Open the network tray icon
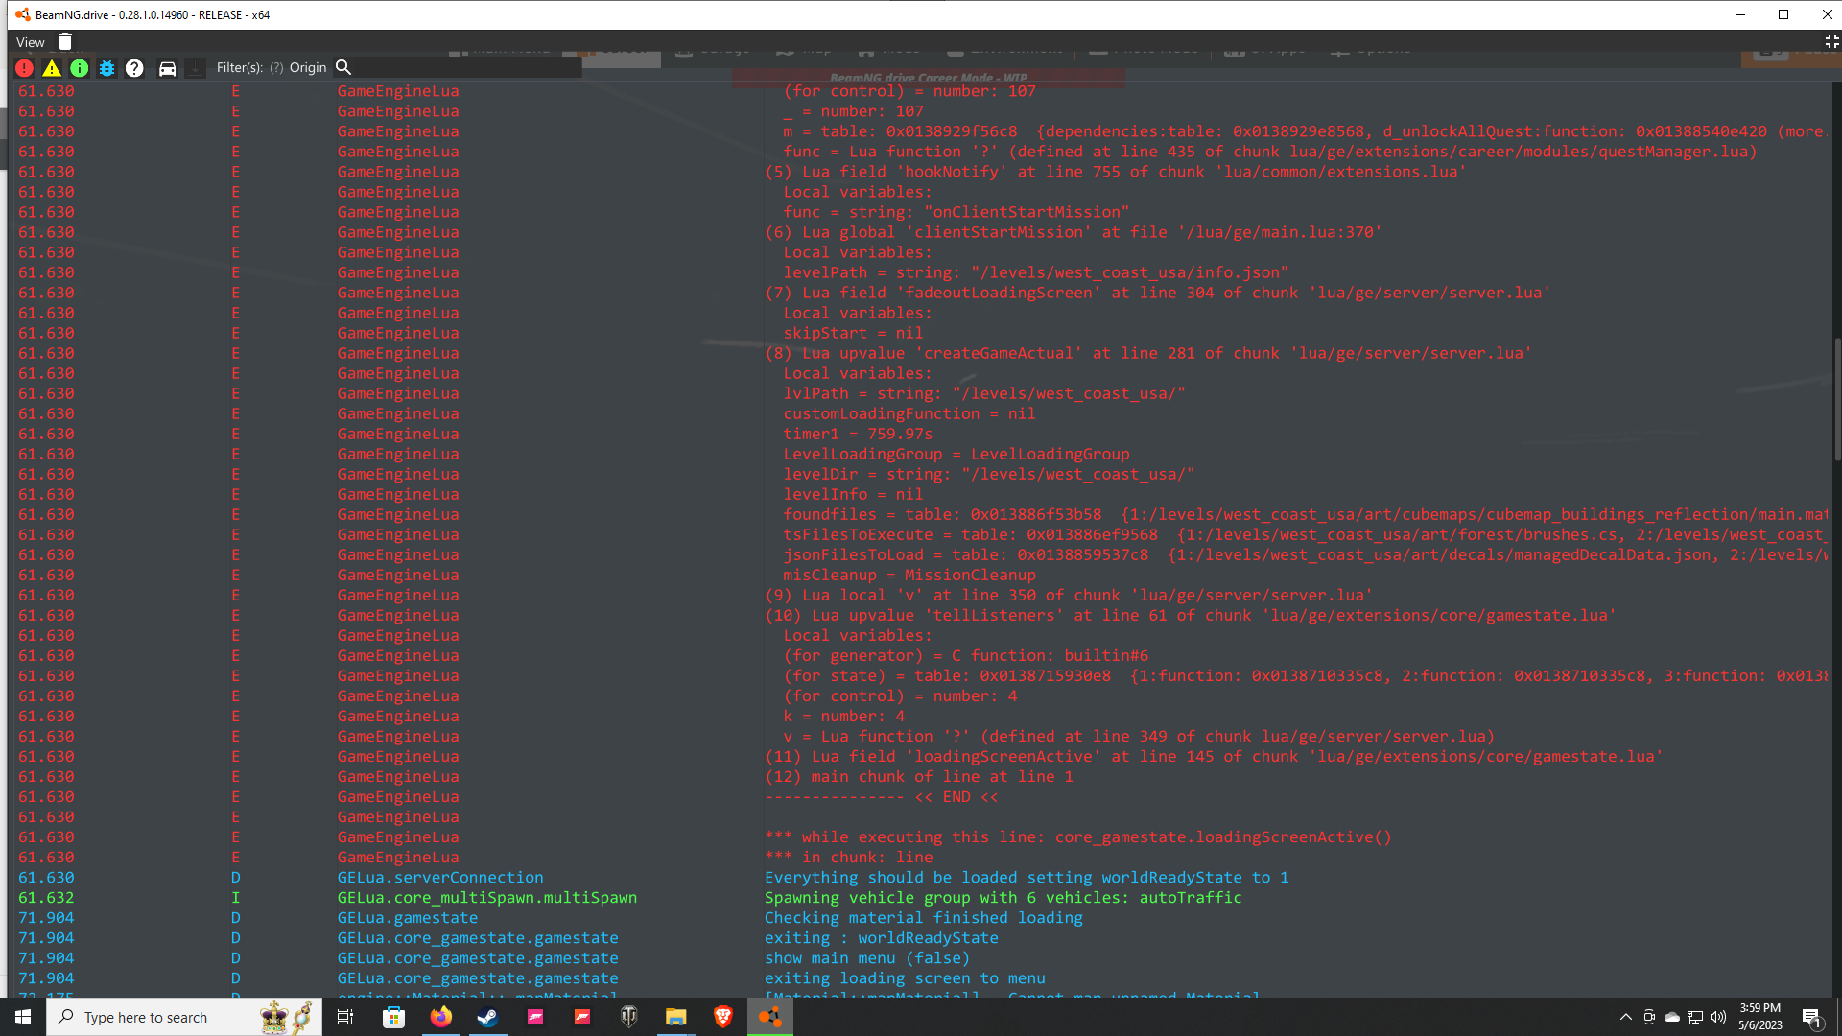The width and height of the screenshot is (1842, 1036). [x=1695, y=1017]
